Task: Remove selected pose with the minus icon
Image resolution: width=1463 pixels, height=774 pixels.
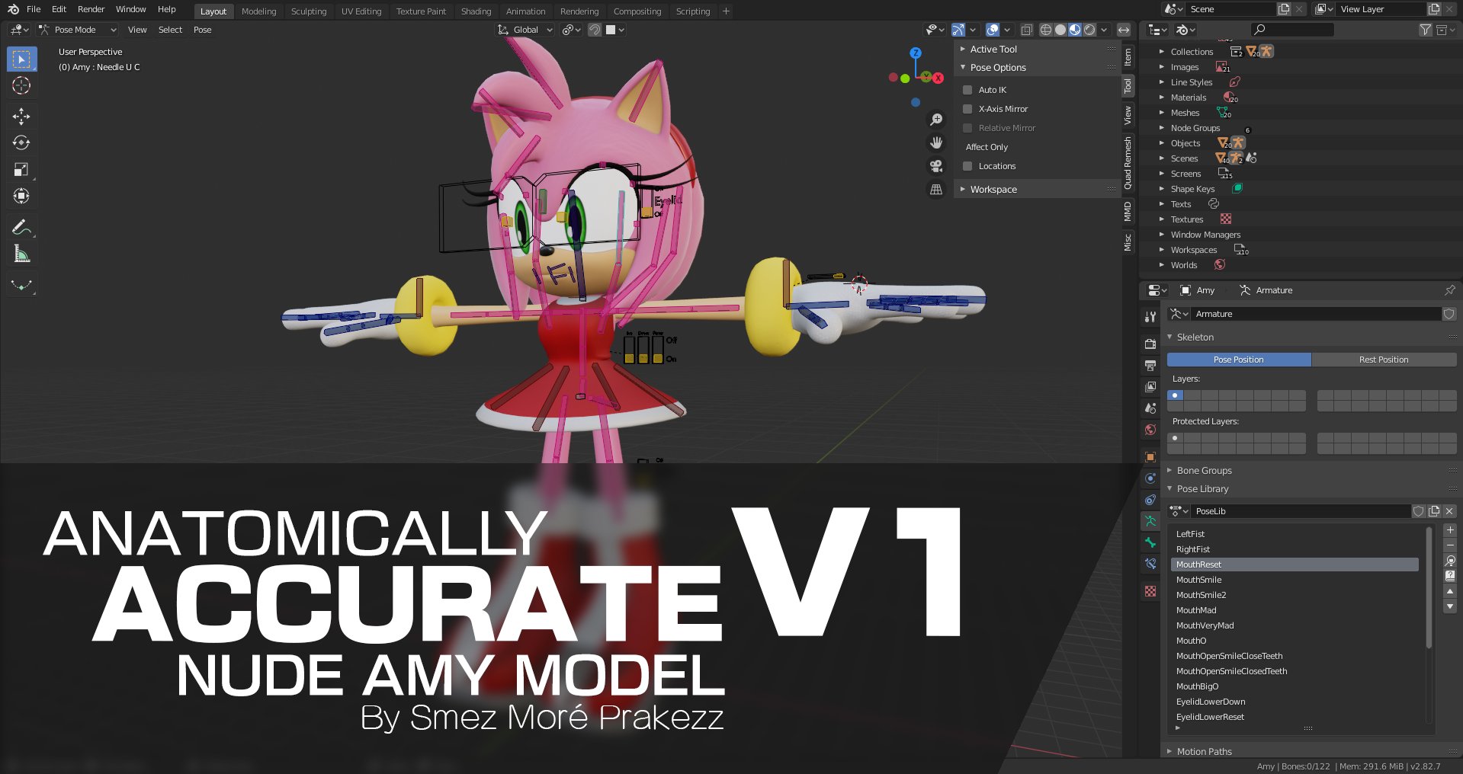Action: pos(1450,545)
